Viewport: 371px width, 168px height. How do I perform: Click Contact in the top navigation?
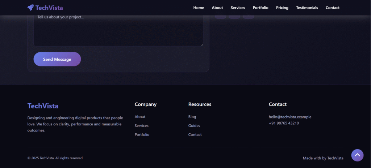[x=333, y=8]
